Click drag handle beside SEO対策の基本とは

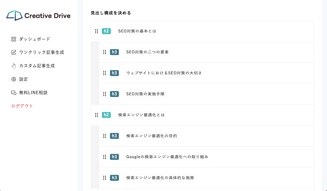[x=97, y=31]
